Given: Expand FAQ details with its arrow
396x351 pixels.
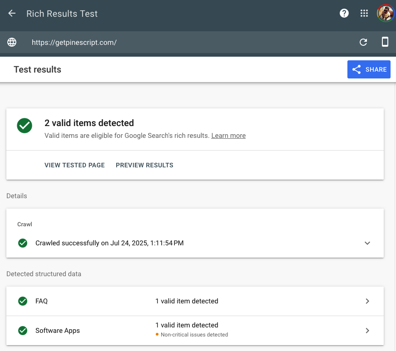Looking at the screenshot, I should [367, 301].
